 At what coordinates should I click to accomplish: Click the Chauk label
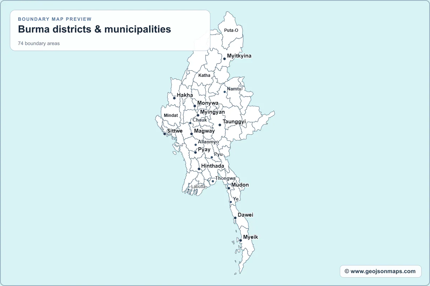(x=200, y=120)
